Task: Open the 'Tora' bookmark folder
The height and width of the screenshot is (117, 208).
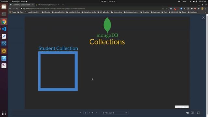Action: coord(20,12)
